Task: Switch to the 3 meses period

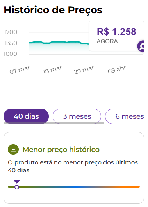Action: (x=77, y=116)
